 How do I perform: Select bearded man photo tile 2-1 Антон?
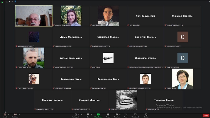34,58
